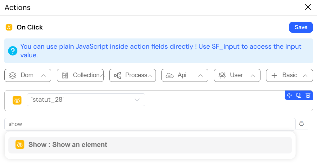317x164 pixels.
Task: Duplicate the statut_28 action with copy icon
Action: [299, 95]
